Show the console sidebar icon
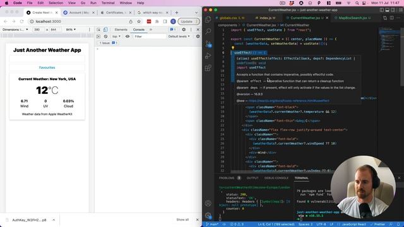This screenshot has height=227, width=404. coord(98,37)
